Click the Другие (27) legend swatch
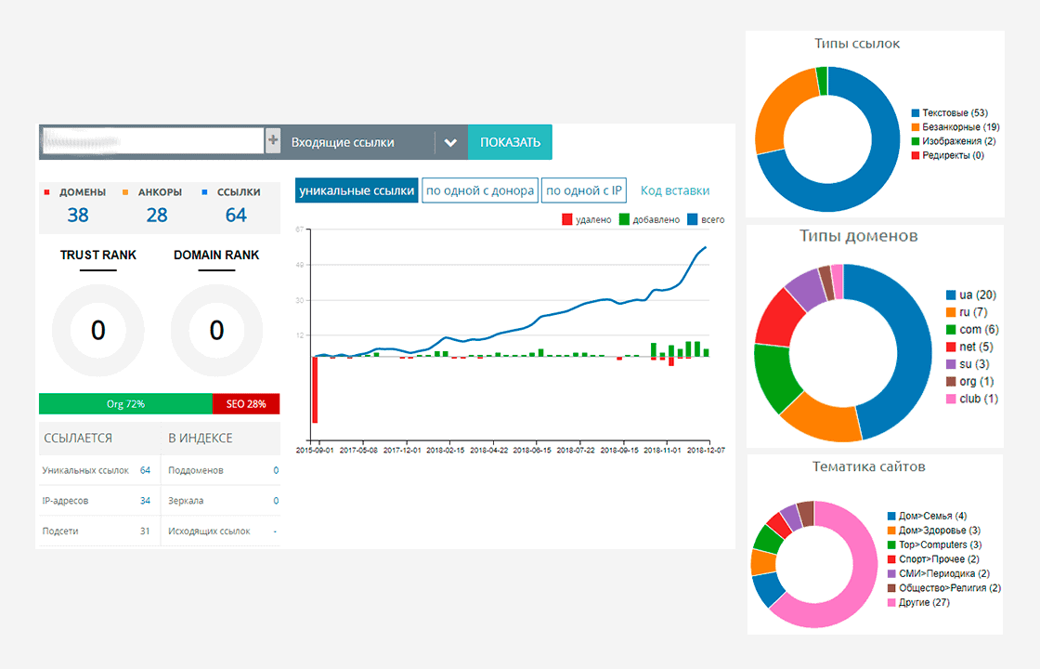Viewport: 1040px width, 669px height. (891, 603)
